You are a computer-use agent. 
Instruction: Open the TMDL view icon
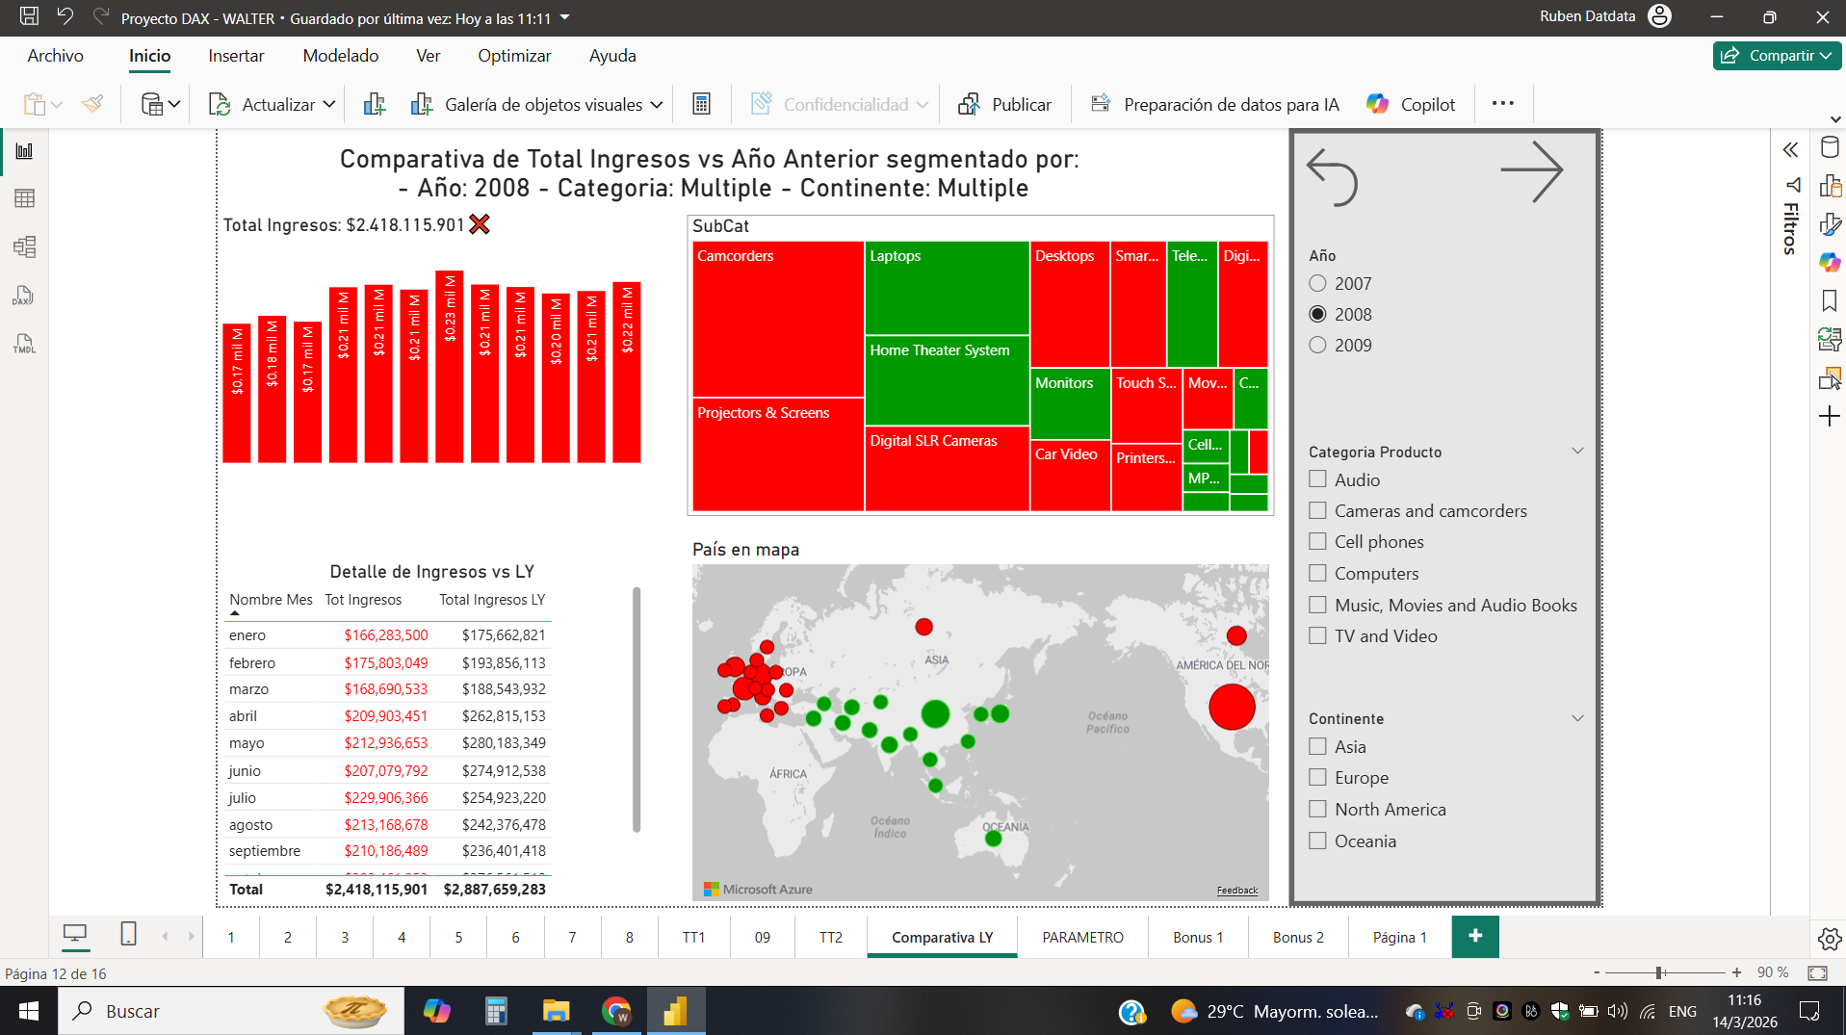[x=24, y=344]
